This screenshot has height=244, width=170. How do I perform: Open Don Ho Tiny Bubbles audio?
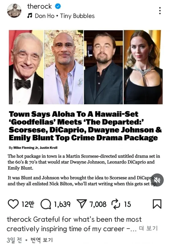[x=65, y=16]
